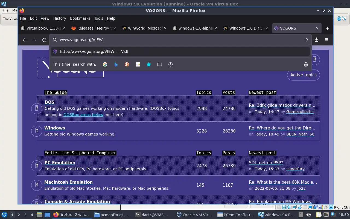Screen dimensions: 350x219
Task: Open The Guide category link
Action: 56,92
